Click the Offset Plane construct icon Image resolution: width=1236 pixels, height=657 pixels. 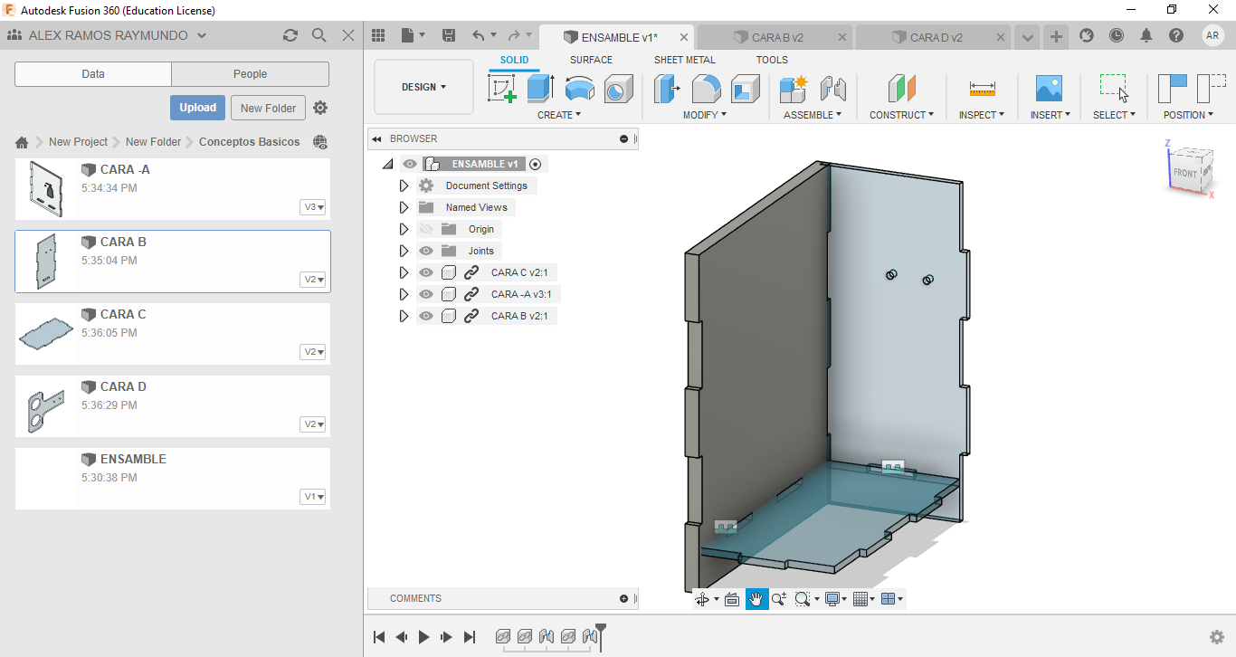click(901, 89)
